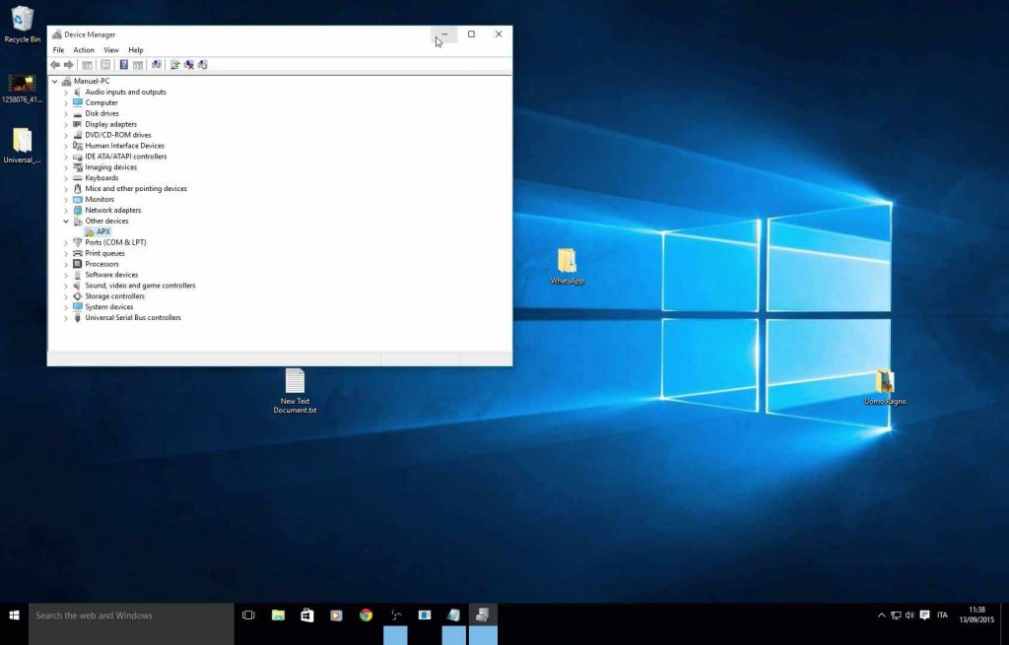Click the Uninstall device icon with red X
This screenshot has height=645, width=1009.
pyautogui.click(x=189, y=65)
